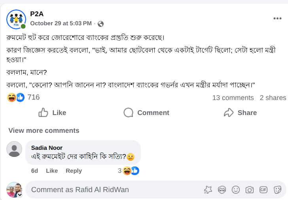Expand View more comments
The width and height of the screenshot is (288, 200).
click(44, 130)
